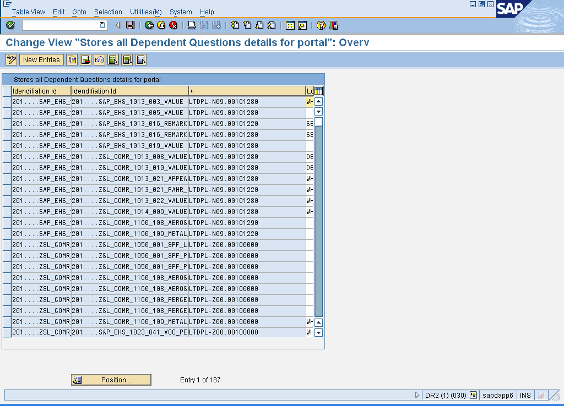Click the red Cancel icon
This screenshot has height=406, width=564.
click(x=173, y=25)
